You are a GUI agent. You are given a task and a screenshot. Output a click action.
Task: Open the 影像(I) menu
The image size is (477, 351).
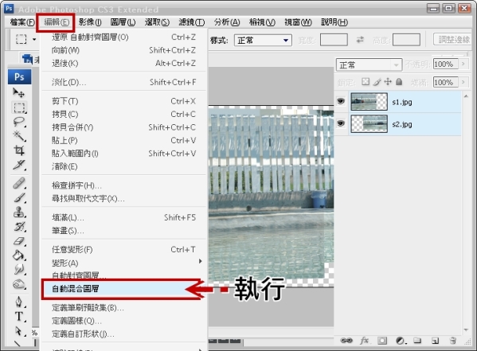point(90,22)
